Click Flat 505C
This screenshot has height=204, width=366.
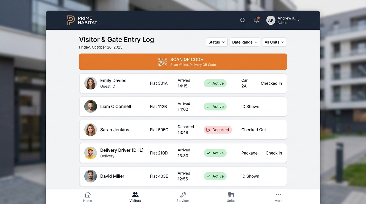click(159, 130)
